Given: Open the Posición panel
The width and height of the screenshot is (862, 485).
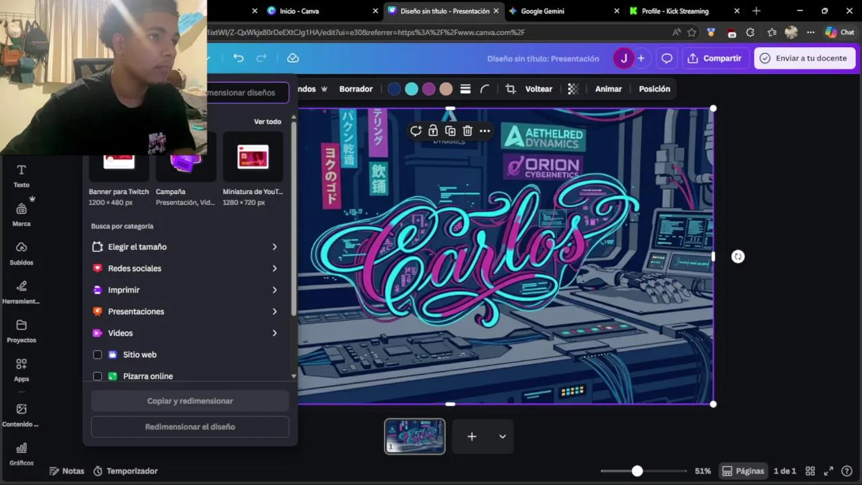Looking at the screenshot, I should click(655, 89).
